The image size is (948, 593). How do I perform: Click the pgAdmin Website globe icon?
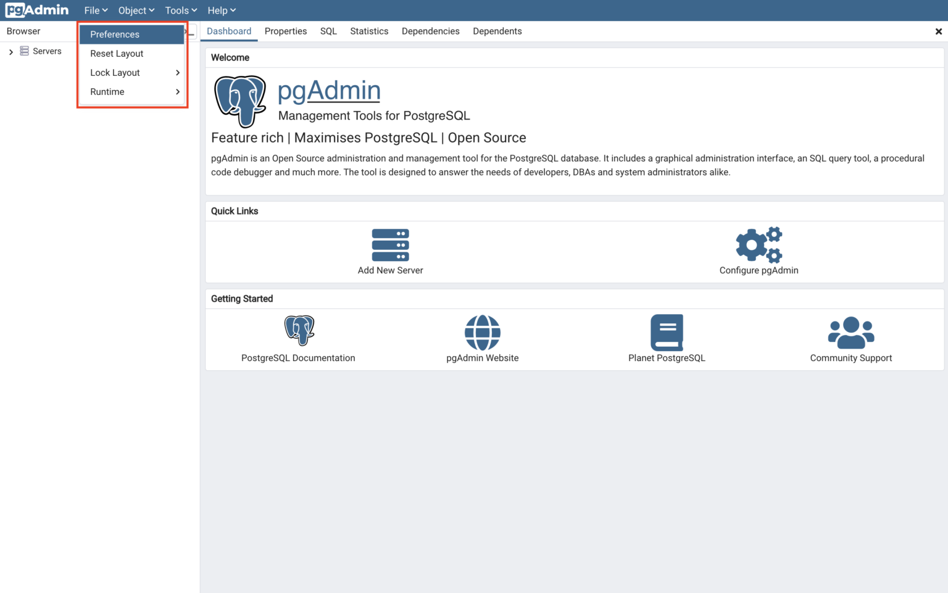[483, 333]
